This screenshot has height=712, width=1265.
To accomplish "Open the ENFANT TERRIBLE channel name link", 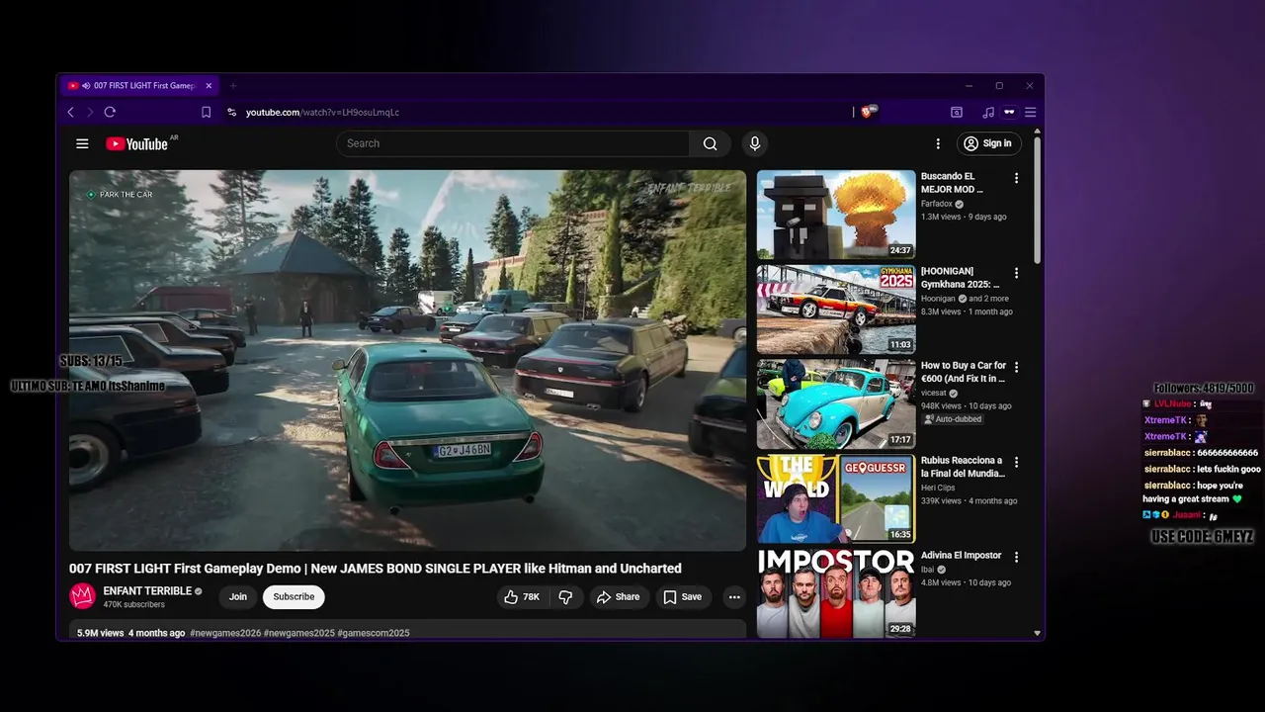I will coord(147,591).
